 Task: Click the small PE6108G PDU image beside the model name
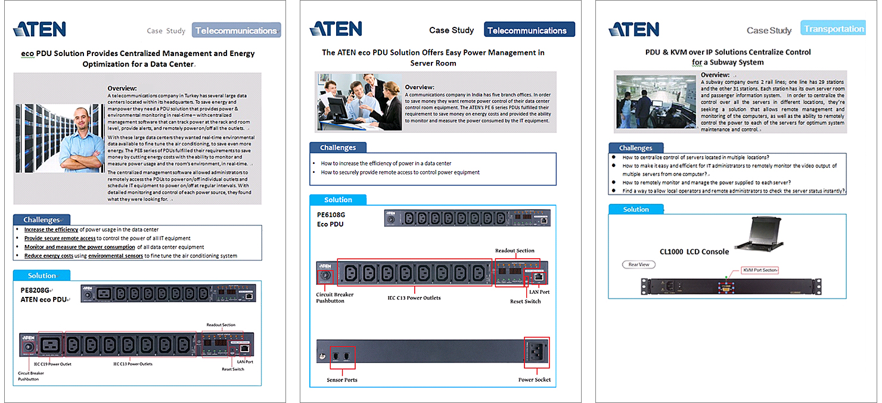[467, 218]
